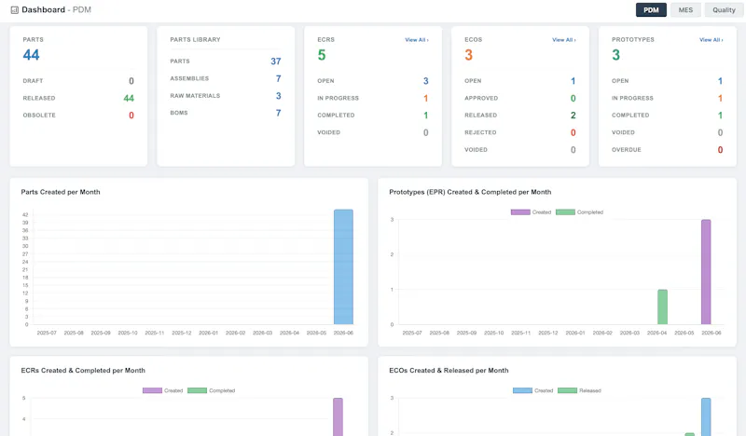Click the Parts total count 44
Screen dimensions: 746x436
31,55
